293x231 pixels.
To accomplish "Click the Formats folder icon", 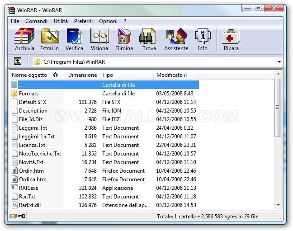I will [x=14, y=93].
